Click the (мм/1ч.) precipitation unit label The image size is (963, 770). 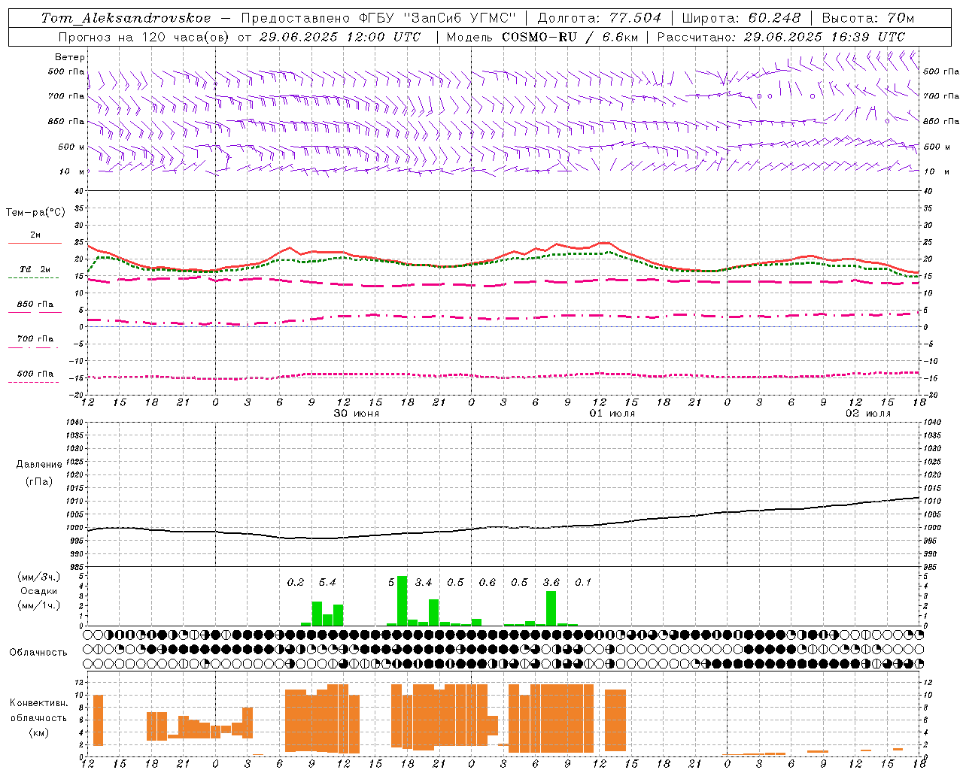39,605
